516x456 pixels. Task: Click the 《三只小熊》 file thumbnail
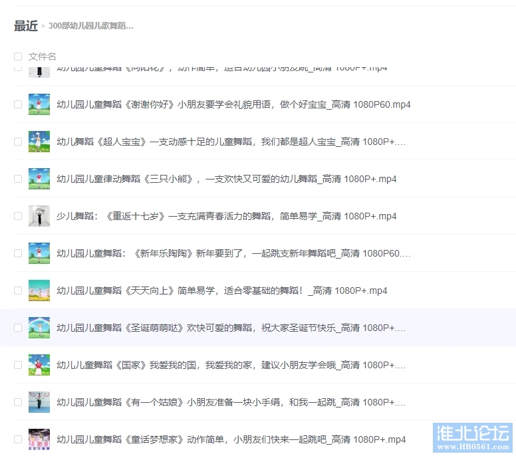click(39, 179)
